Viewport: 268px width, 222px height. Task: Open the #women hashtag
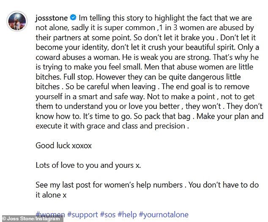coord(50,214)
